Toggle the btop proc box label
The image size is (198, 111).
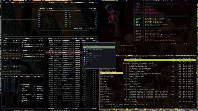pyautogui.click(x=50, y=39)
